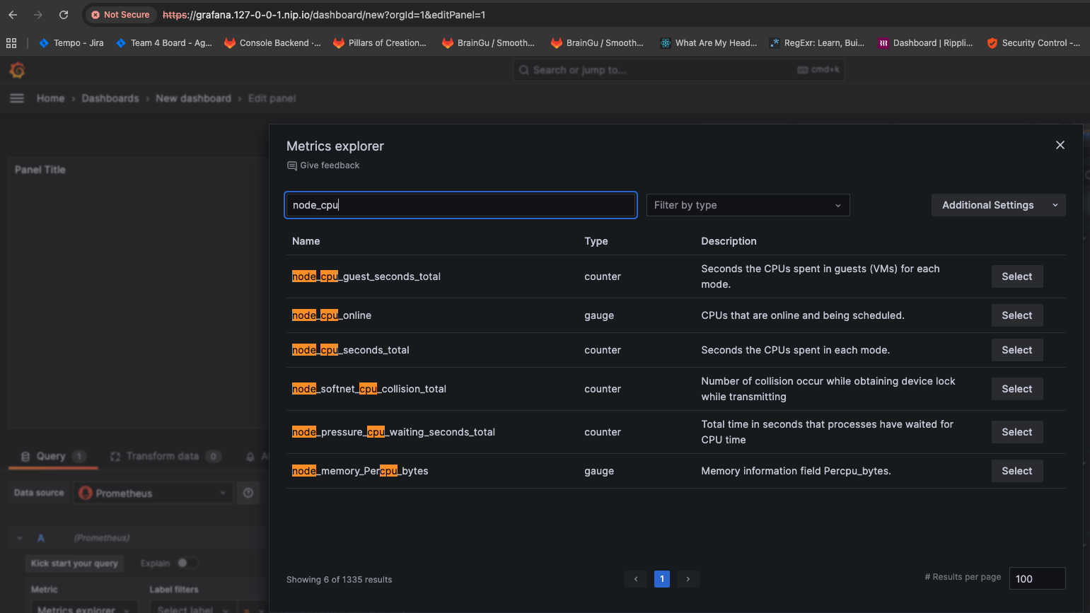1090x613 pixels.
Task: Go to Dashboards breadcrumb
Action: [110, 98]
